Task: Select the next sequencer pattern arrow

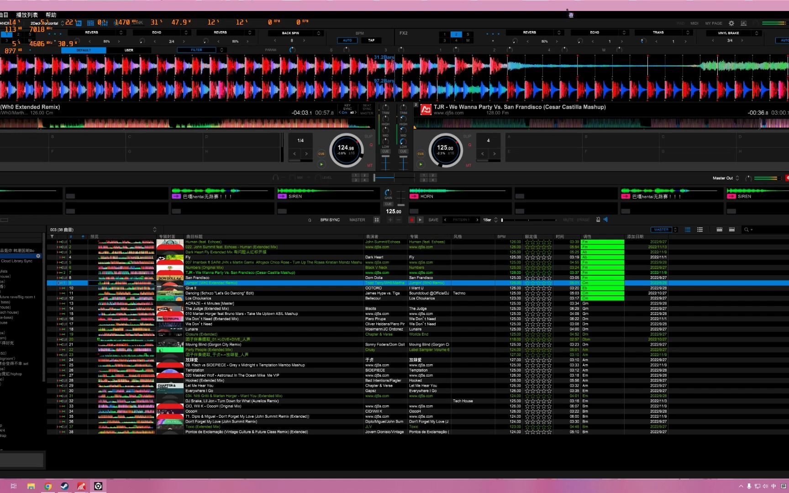Action: tap(478, 220)
